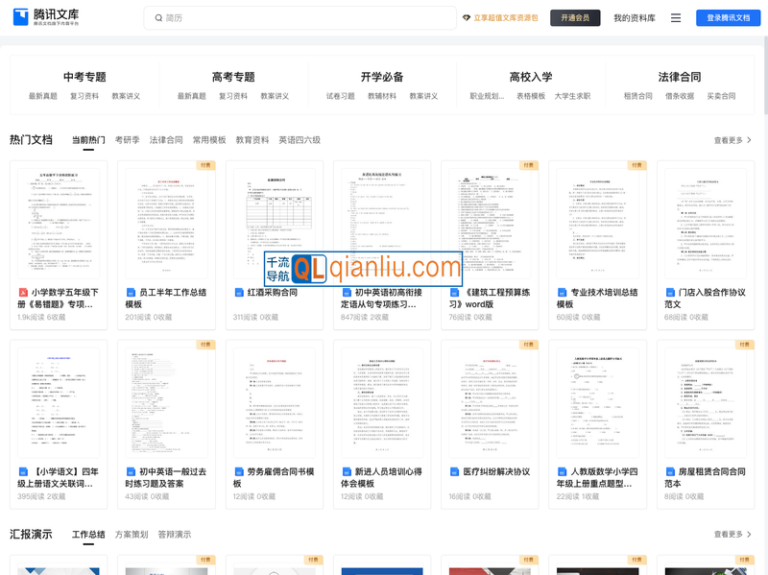Screen dimensions: 768x575
Task: Select the 英语四六级 tab
Action: pos(300,140)
